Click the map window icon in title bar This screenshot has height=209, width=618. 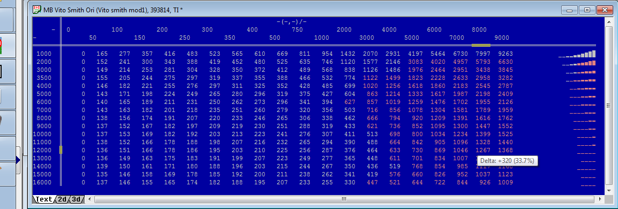coord(37,10)
